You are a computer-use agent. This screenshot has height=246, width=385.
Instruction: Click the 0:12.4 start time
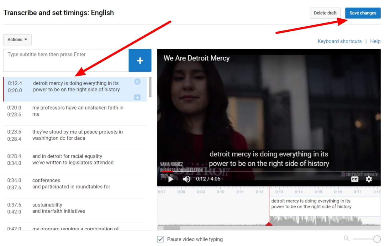click(x=15, y=83)
